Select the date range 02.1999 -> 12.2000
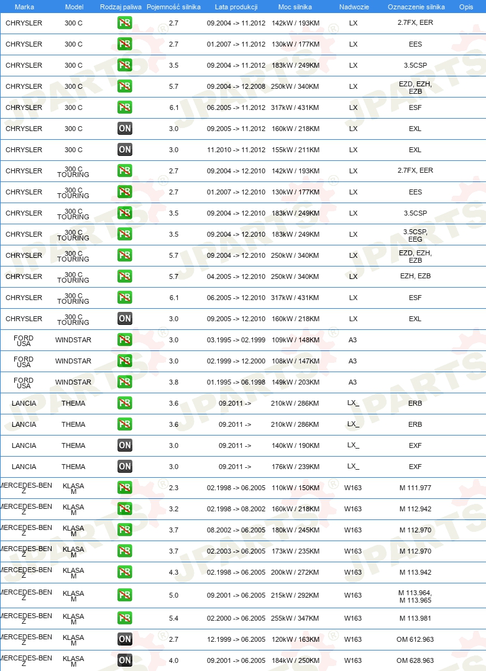486x671 pixels. [x=236, y=361]
